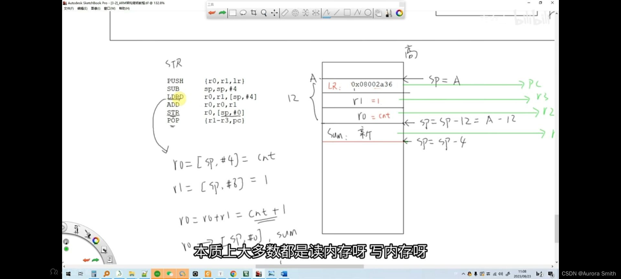
Task: Select the straight line draw style
Action: (337, 13)
